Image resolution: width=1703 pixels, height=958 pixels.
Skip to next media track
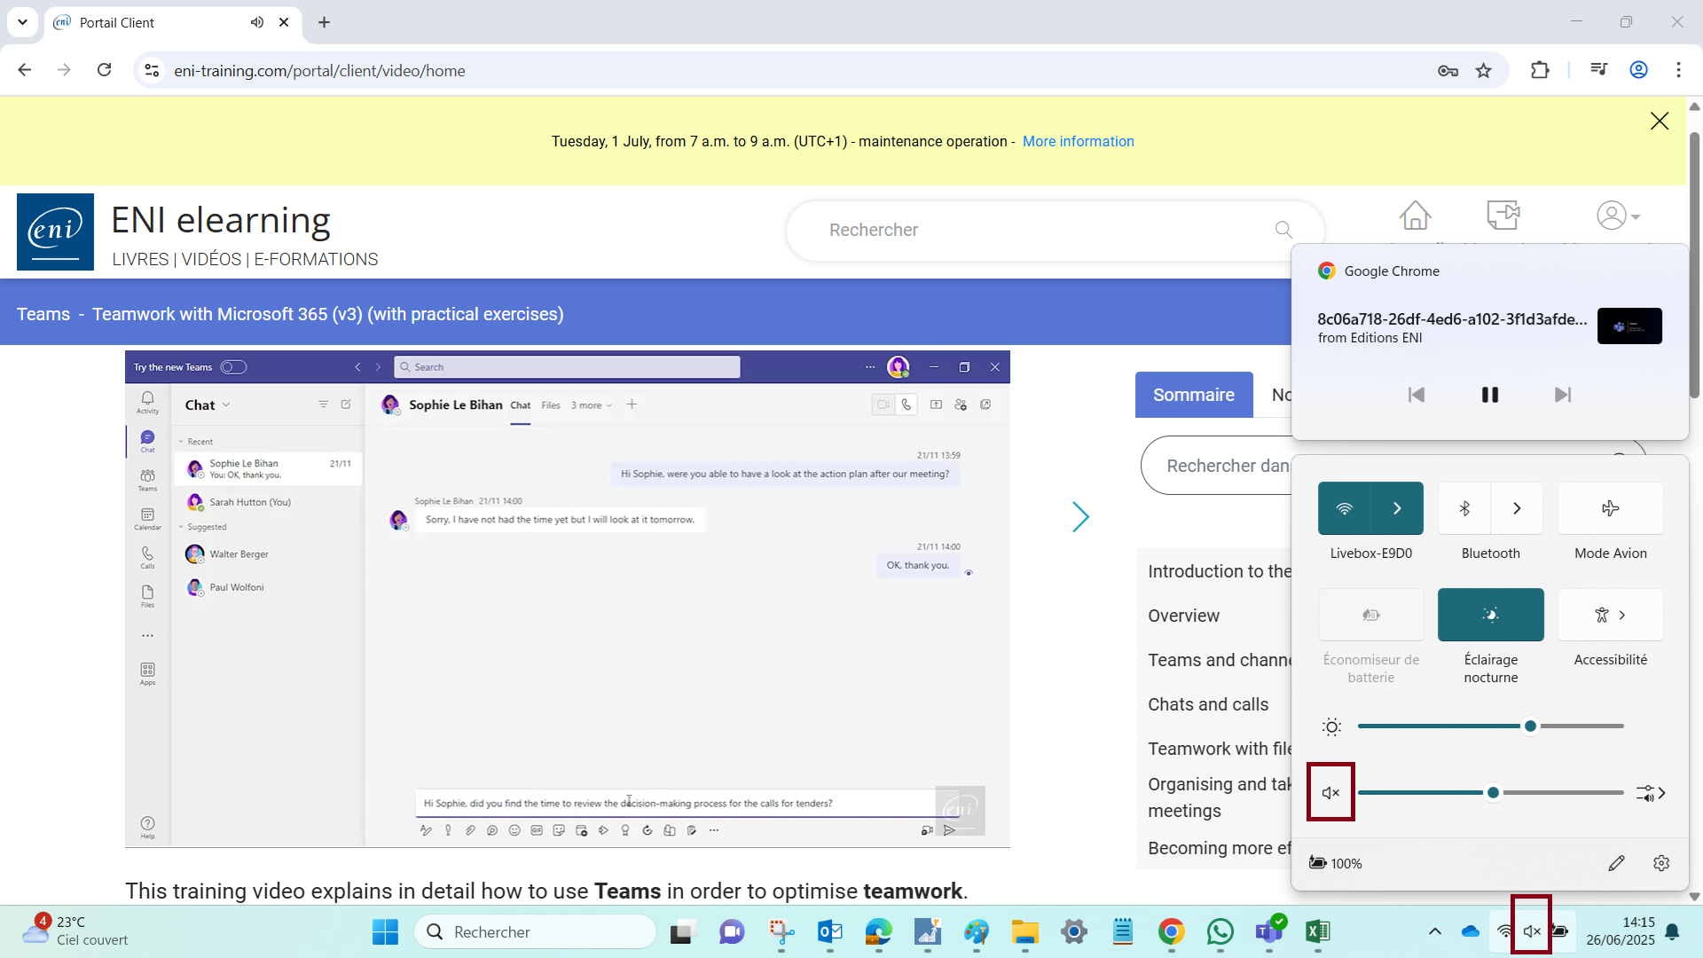1563,395
